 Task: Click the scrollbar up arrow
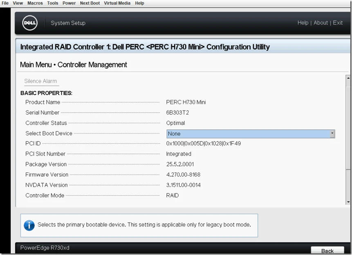pyautogui.click(x=348, y=78)
